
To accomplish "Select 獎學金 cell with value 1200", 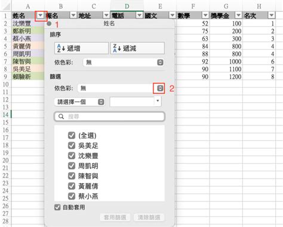I will point(226,76).
